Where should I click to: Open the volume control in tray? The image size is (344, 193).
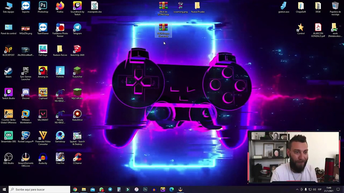314,190
